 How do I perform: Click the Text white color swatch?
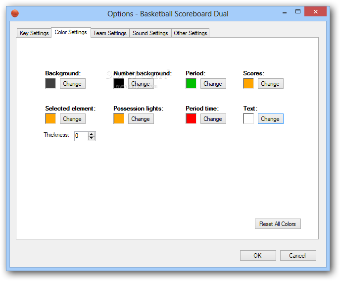tap(248, 118)
